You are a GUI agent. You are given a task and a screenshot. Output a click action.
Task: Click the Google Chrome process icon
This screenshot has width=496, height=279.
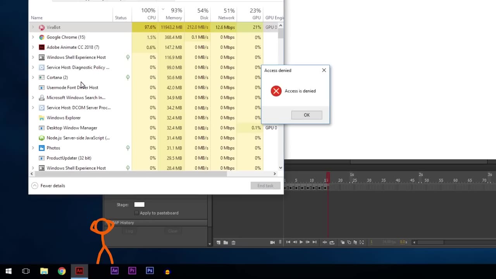point(42,37)
